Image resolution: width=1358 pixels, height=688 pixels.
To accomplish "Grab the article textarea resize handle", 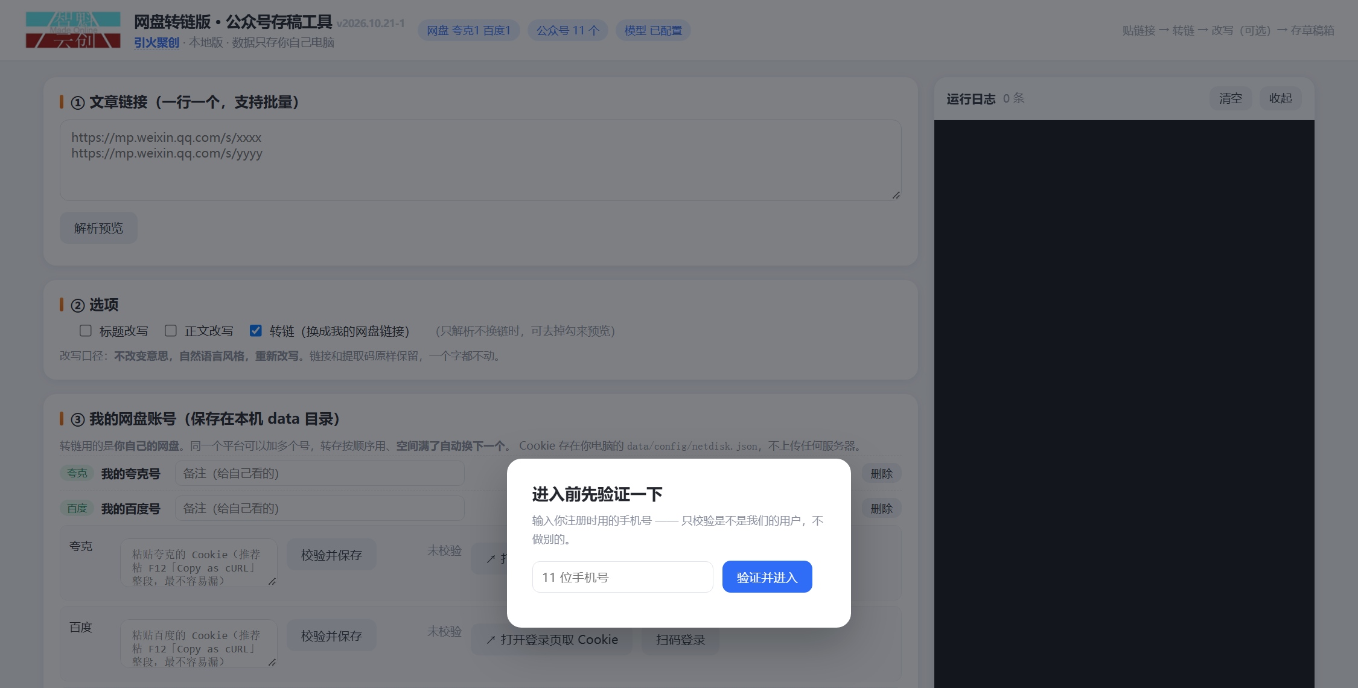I will point(896,195).
